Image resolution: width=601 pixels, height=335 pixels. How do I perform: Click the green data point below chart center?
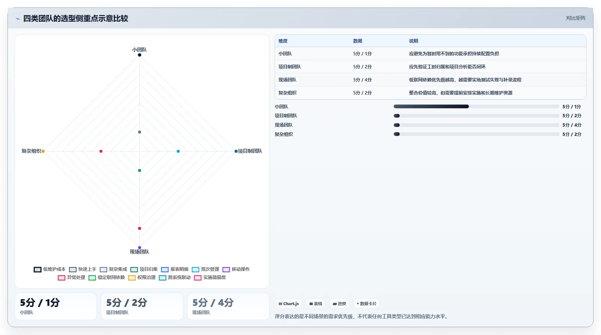click(x=140, y=170)
